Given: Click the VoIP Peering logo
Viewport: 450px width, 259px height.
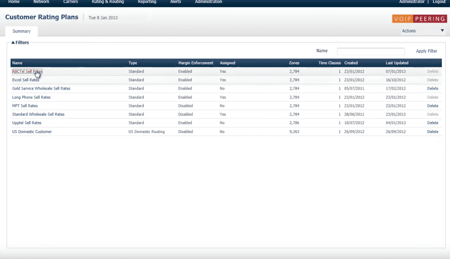Looking at the screenshot, I should point(419,19).
